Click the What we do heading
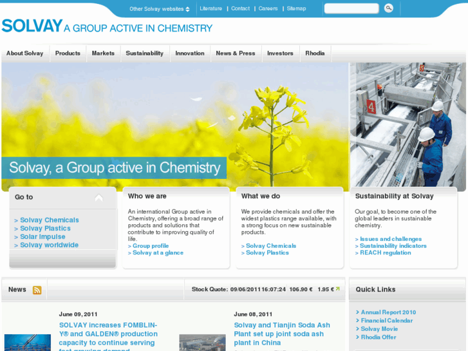The height and width of the screenshot is (351, 468). tap(261, 196)
